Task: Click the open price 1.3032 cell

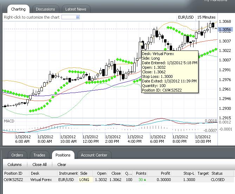Action: coord(101,180)
